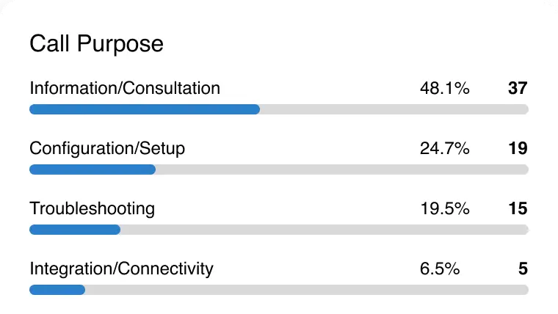Click the call count 5

click(x=523, y=269)
